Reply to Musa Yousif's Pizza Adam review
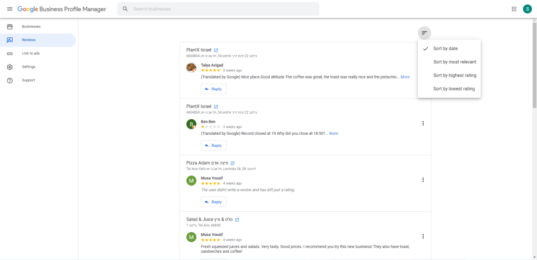This screenshot has width=537, height=260. tap(213, 202)
